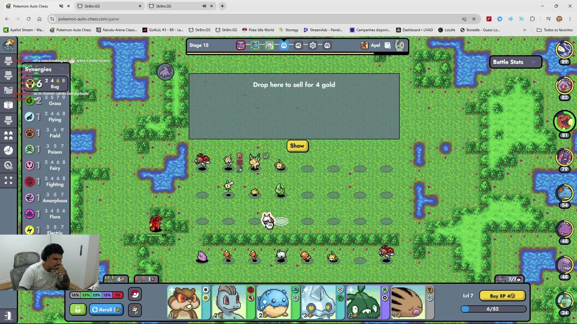The image size is (577, 324).
Task: Select the Fighting synergy fist icon
Action: (x=30, y=182)
